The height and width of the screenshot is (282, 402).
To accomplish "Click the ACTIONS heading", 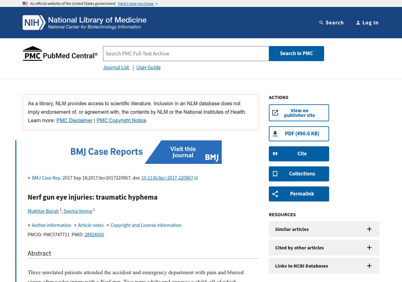I will click(279, 97).
